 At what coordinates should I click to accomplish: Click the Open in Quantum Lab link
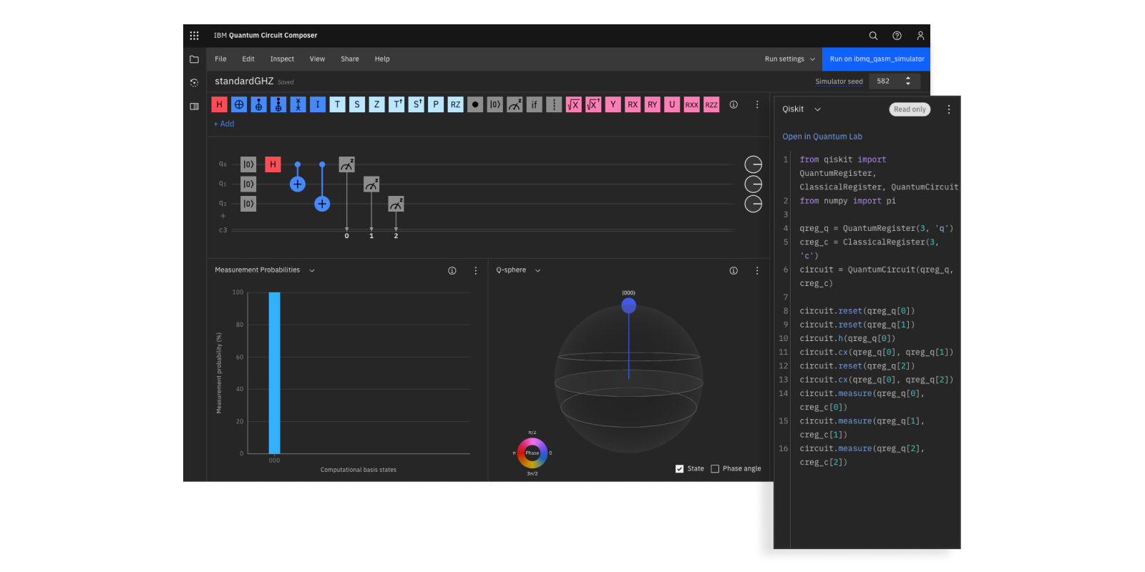pyautogui.click(x=822, y=137)
